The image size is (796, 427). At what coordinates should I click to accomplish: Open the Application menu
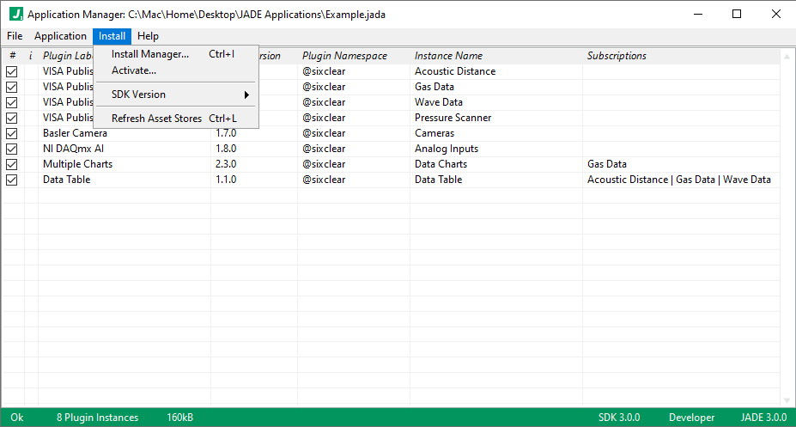point(60,36)
